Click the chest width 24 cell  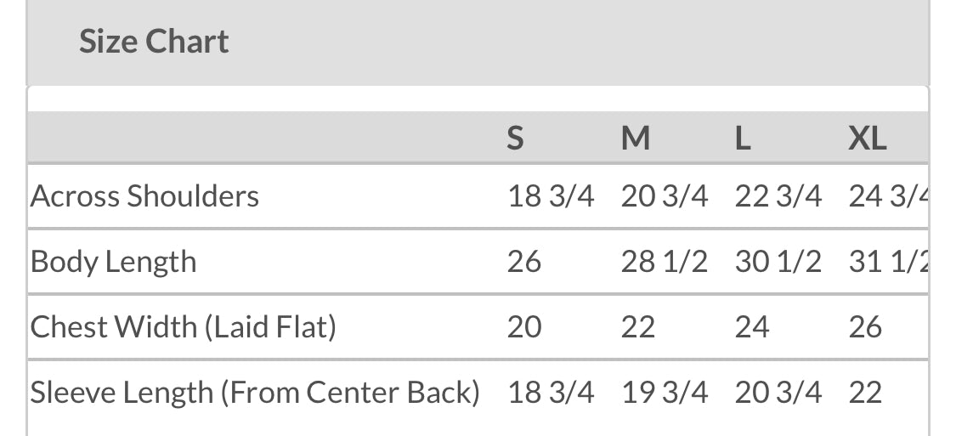pyautogui.click(x=751, y=327)
